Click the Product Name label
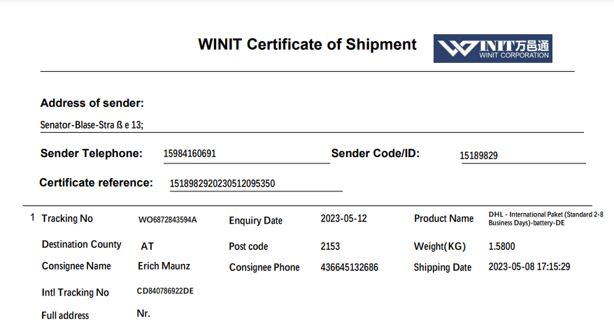This screenshot has width=614, height=324. click(443, 219)
